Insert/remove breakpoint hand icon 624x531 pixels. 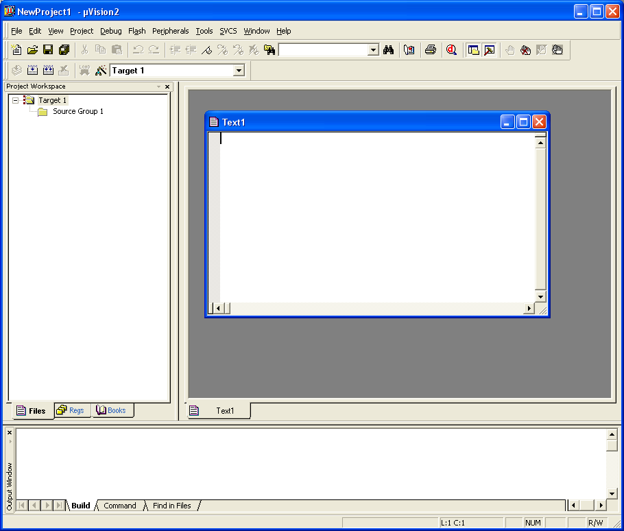tap(509, 50)
